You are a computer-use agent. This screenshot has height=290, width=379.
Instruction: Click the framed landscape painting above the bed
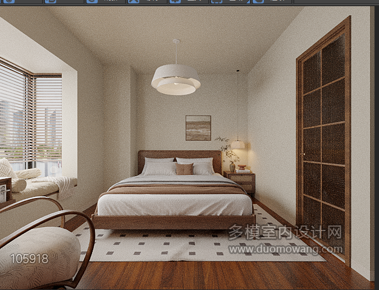tap(198, 128)
